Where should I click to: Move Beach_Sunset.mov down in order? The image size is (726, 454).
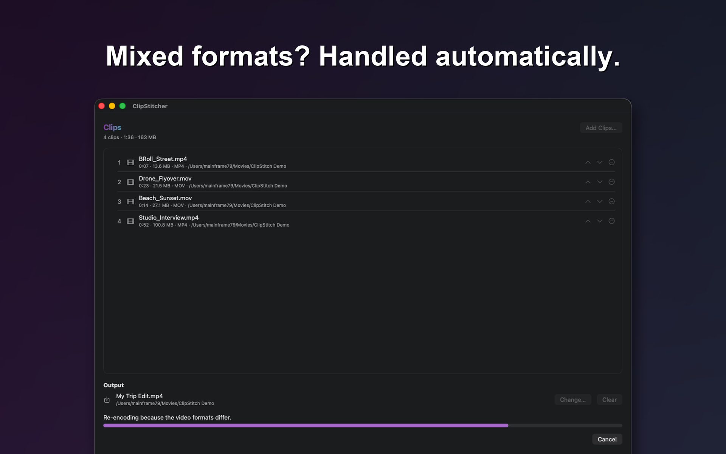click(x=600, y=202)
